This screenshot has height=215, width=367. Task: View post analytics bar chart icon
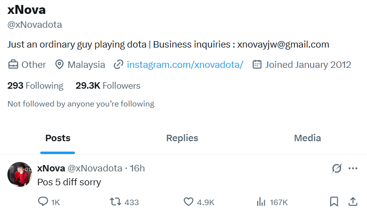click(x=261, y=202)
